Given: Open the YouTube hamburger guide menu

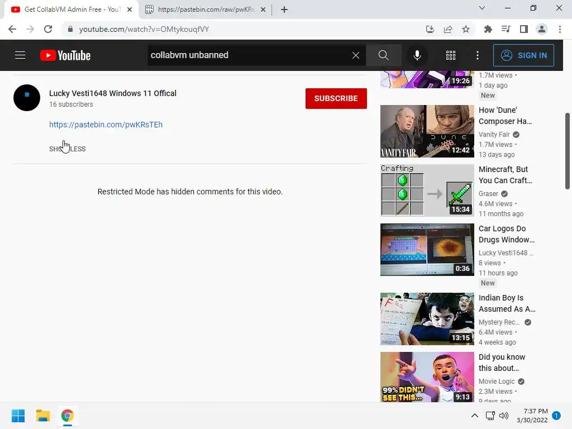Looking at the screenshot, I should 20,55.
